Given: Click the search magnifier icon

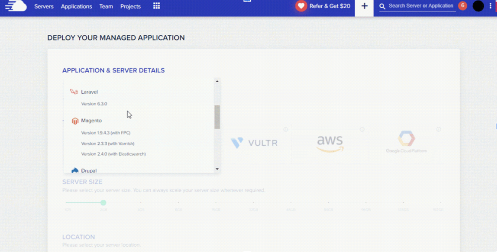Looking at the screenshot, I should (382, 6).
